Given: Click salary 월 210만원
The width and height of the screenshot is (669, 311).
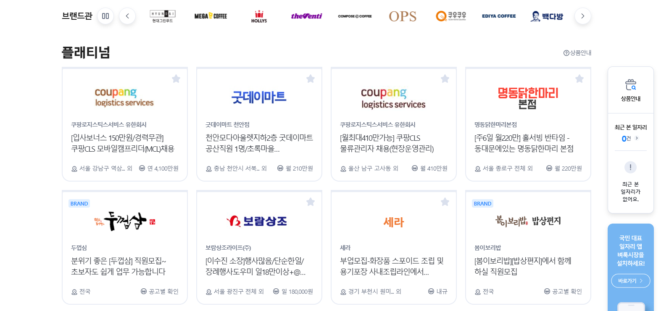Looking at the screenshot, I should [x=295, y=169].
